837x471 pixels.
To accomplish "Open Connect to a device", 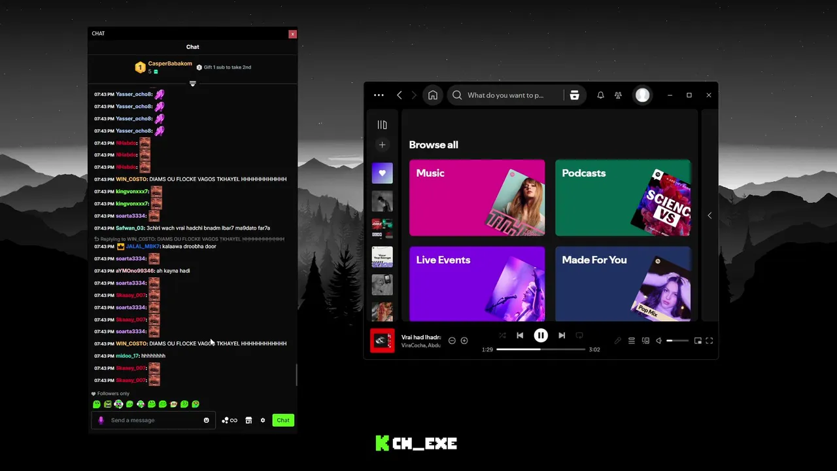I will pos(645,341).
